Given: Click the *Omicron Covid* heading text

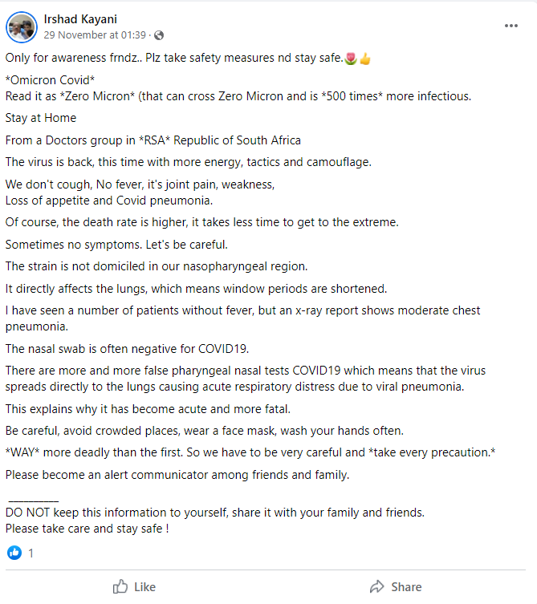Looking at the screenshot, I should coord(51,81).
